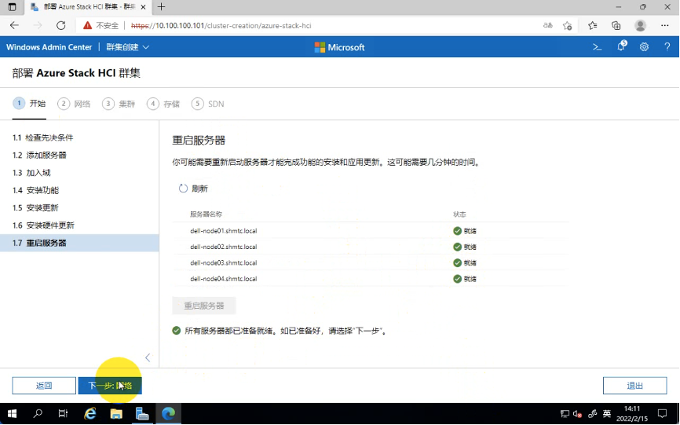
Task: Open taskbar search magnifier
Action: (38, 414)
